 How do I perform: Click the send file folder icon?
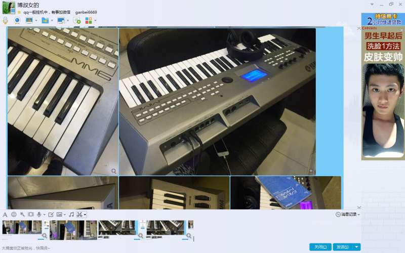(x=45, y=20)
